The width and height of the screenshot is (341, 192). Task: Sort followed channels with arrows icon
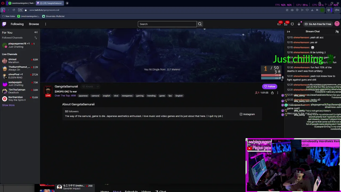click(x=36, y=38)
